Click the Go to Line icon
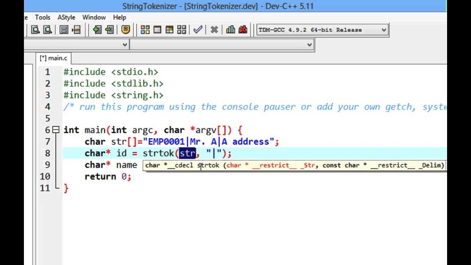471x265 pixels. (76, 30)
